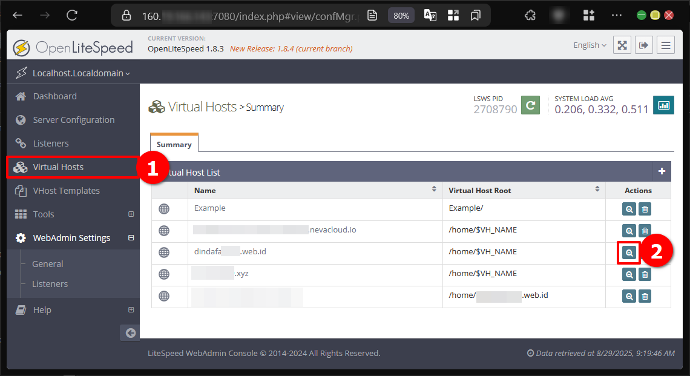View the Example virtual host magnifier icon
Image resolution: width=690 pixels, height=376 pixels.
(x=629, y=209)
